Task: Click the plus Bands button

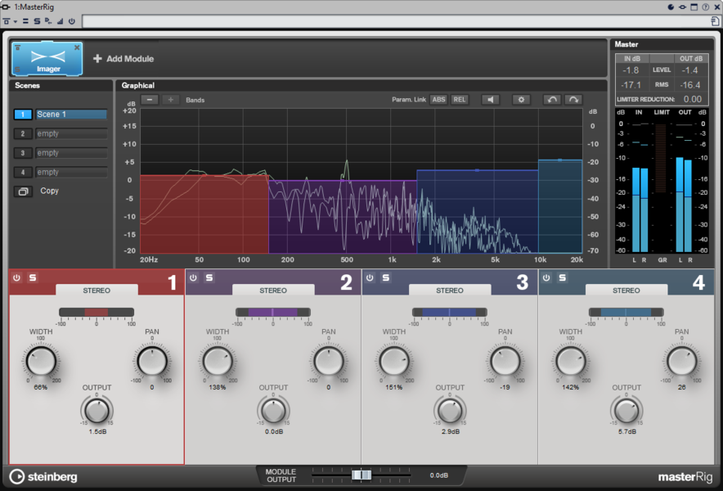Action: 171,100
